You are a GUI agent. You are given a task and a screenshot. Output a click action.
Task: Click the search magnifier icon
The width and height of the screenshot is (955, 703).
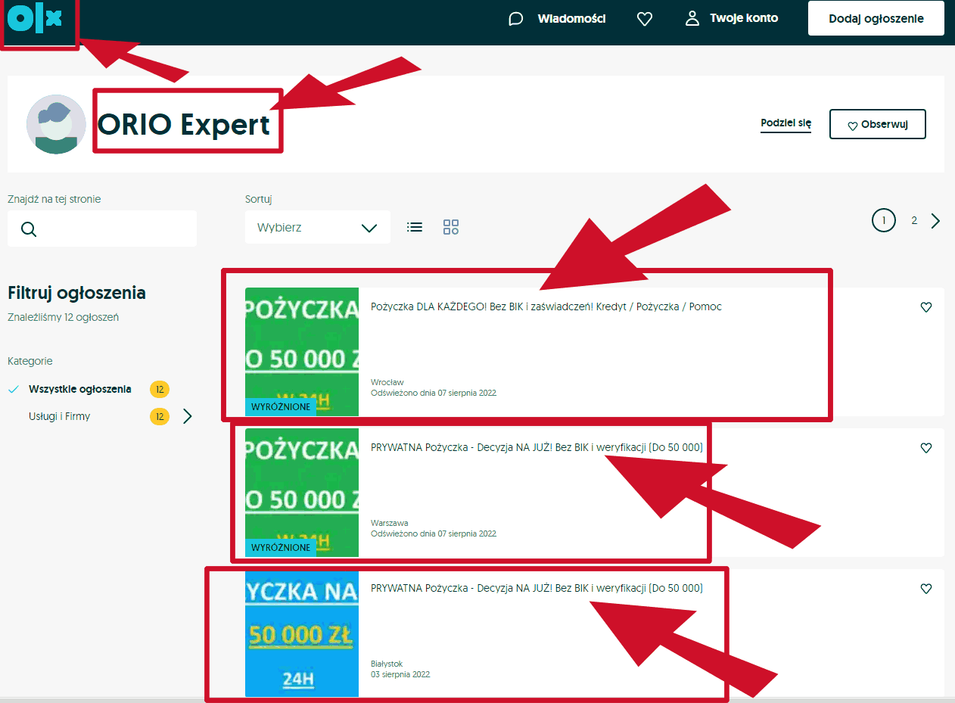[x=29, y=229]
